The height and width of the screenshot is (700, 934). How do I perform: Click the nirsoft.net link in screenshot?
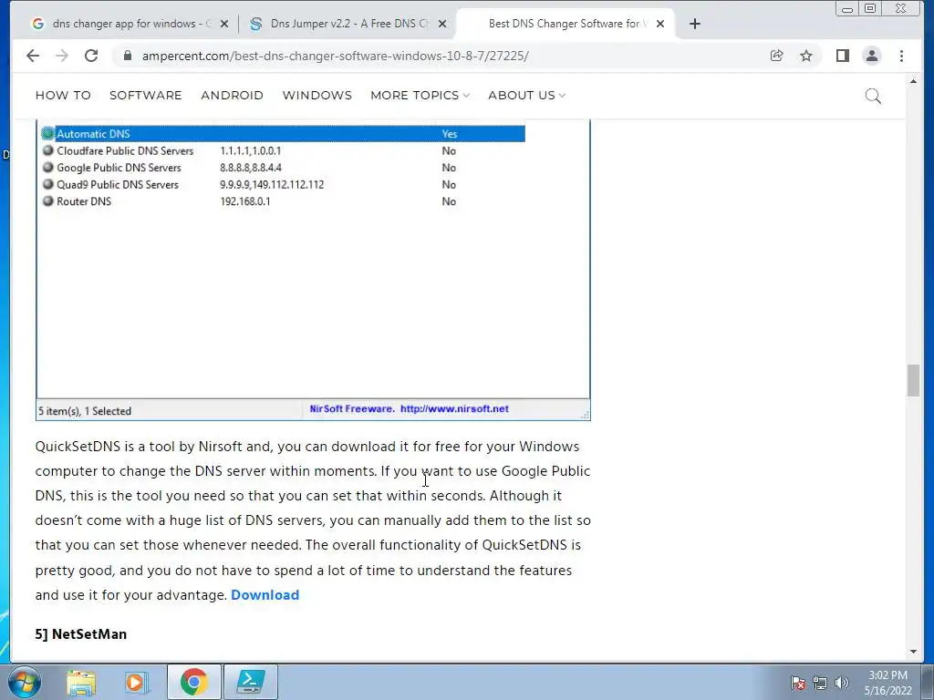pyautogui.click(x=454, y=409)
